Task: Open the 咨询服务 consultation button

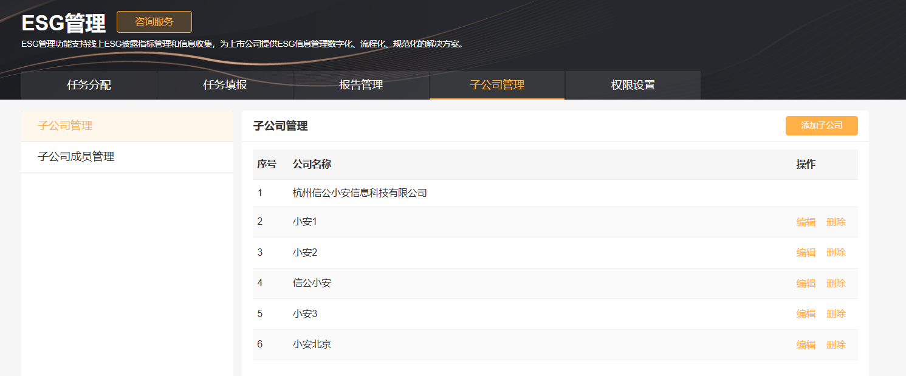Action: pyautogui.click(x=154, y=22)
